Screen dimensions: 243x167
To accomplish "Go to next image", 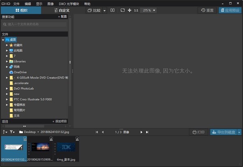I will (x=141, y=132).
